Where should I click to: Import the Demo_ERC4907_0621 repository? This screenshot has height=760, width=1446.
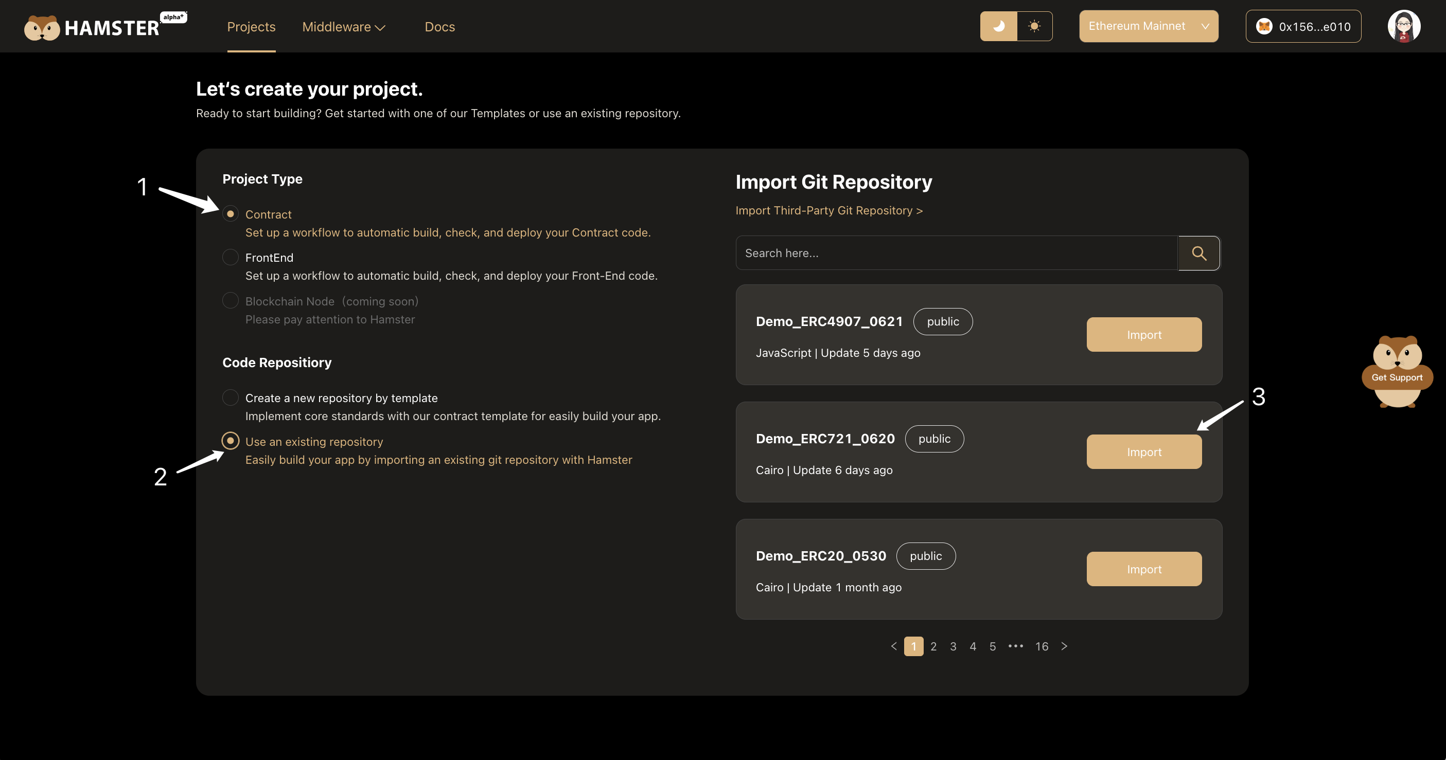(1144, 335)
